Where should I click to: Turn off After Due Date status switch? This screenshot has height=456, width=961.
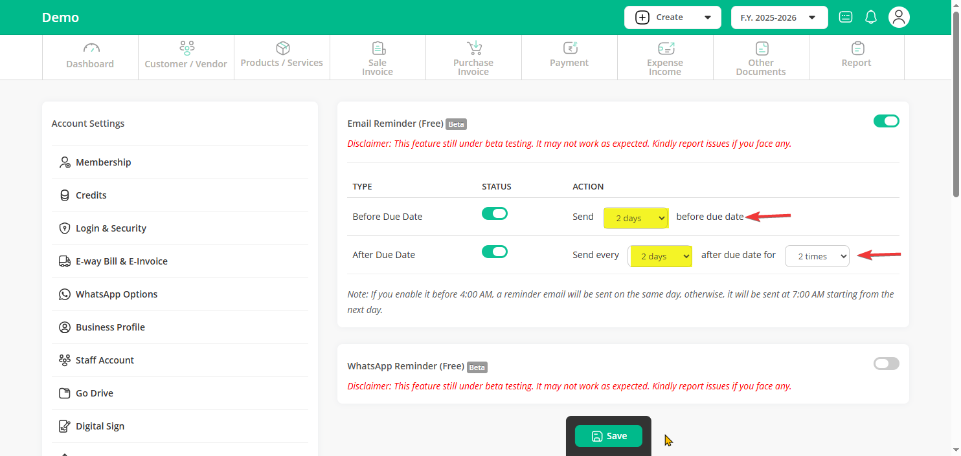click(495, 252)
